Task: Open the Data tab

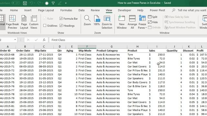Action: (x=81, y=10)
